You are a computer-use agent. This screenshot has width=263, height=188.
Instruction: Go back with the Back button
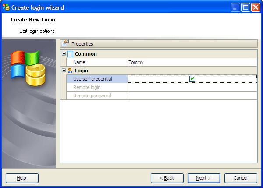pyautogui.click(x=167, y=178)
